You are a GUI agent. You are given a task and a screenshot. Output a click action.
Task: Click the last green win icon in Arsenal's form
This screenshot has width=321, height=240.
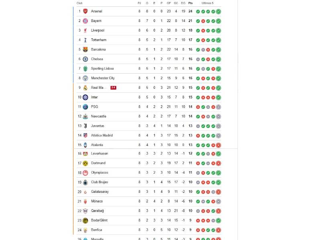tap(218, 11)
